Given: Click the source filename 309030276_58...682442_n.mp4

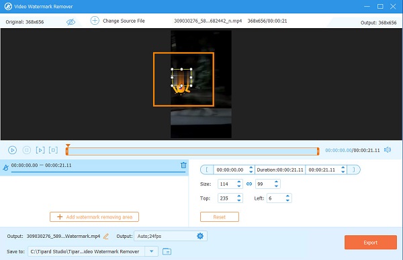Looking at the screenshot, I should 208,21.
